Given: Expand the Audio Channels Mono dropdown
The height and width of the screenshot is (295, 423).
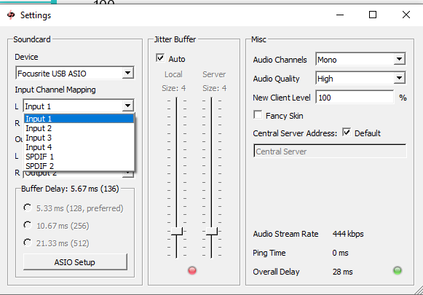Looking at the screenshot, I should 360,60.
